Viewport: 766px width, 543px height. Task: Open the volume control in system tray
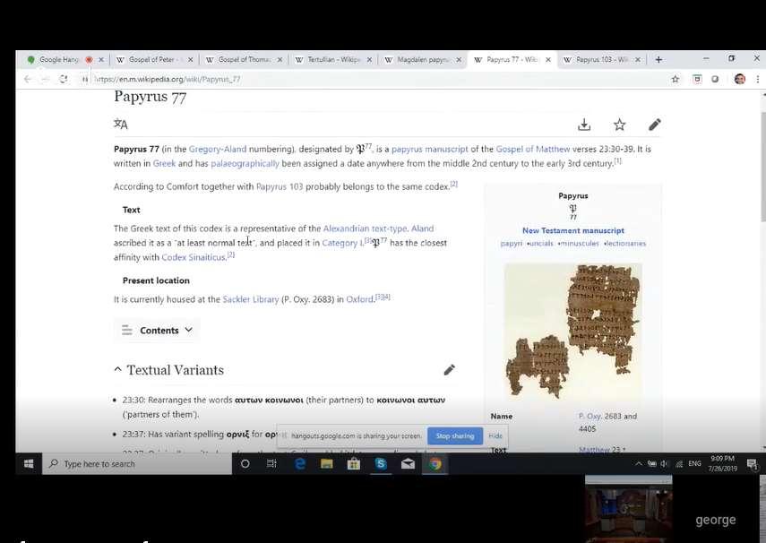tap(664, 463)
